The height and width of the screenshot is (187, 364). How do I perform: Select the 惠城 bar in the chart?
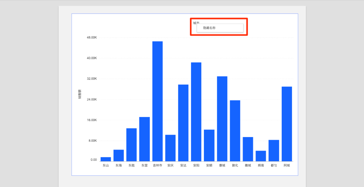click(222, 119)
